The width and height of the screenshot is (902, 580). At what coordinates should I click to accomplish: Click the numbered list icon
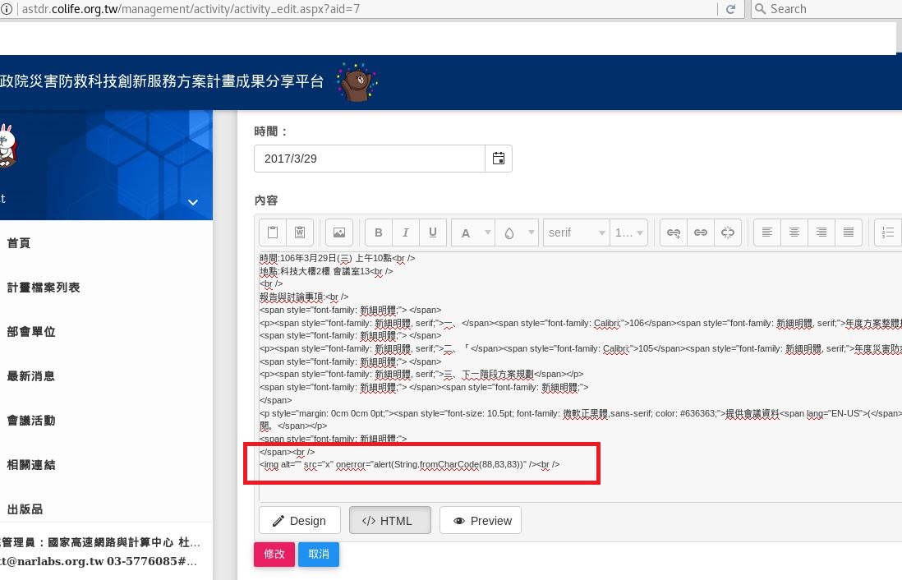[x=888, y=232]
